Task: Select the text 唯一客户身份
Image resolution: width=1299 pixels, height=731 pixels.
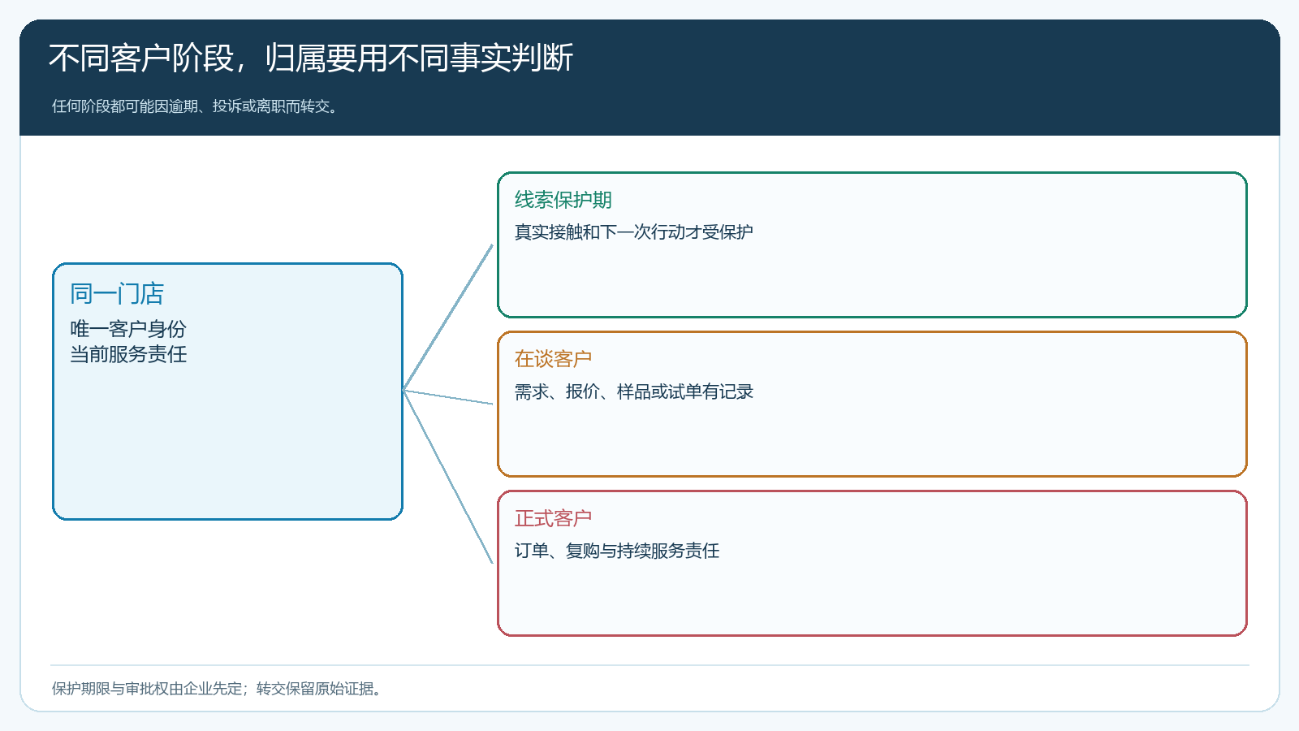Action: pos(128,329)
